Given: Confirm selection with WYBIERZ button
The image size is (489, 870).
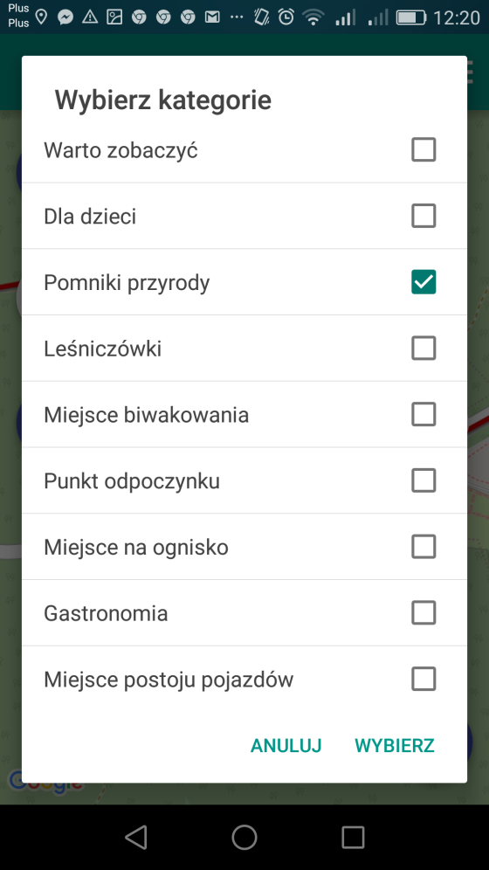Looking at the screenshot, I should [395, 745].
